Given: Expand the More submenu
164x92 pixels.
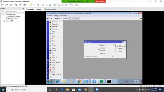Looking at the screenshot, I should point(61,77).
